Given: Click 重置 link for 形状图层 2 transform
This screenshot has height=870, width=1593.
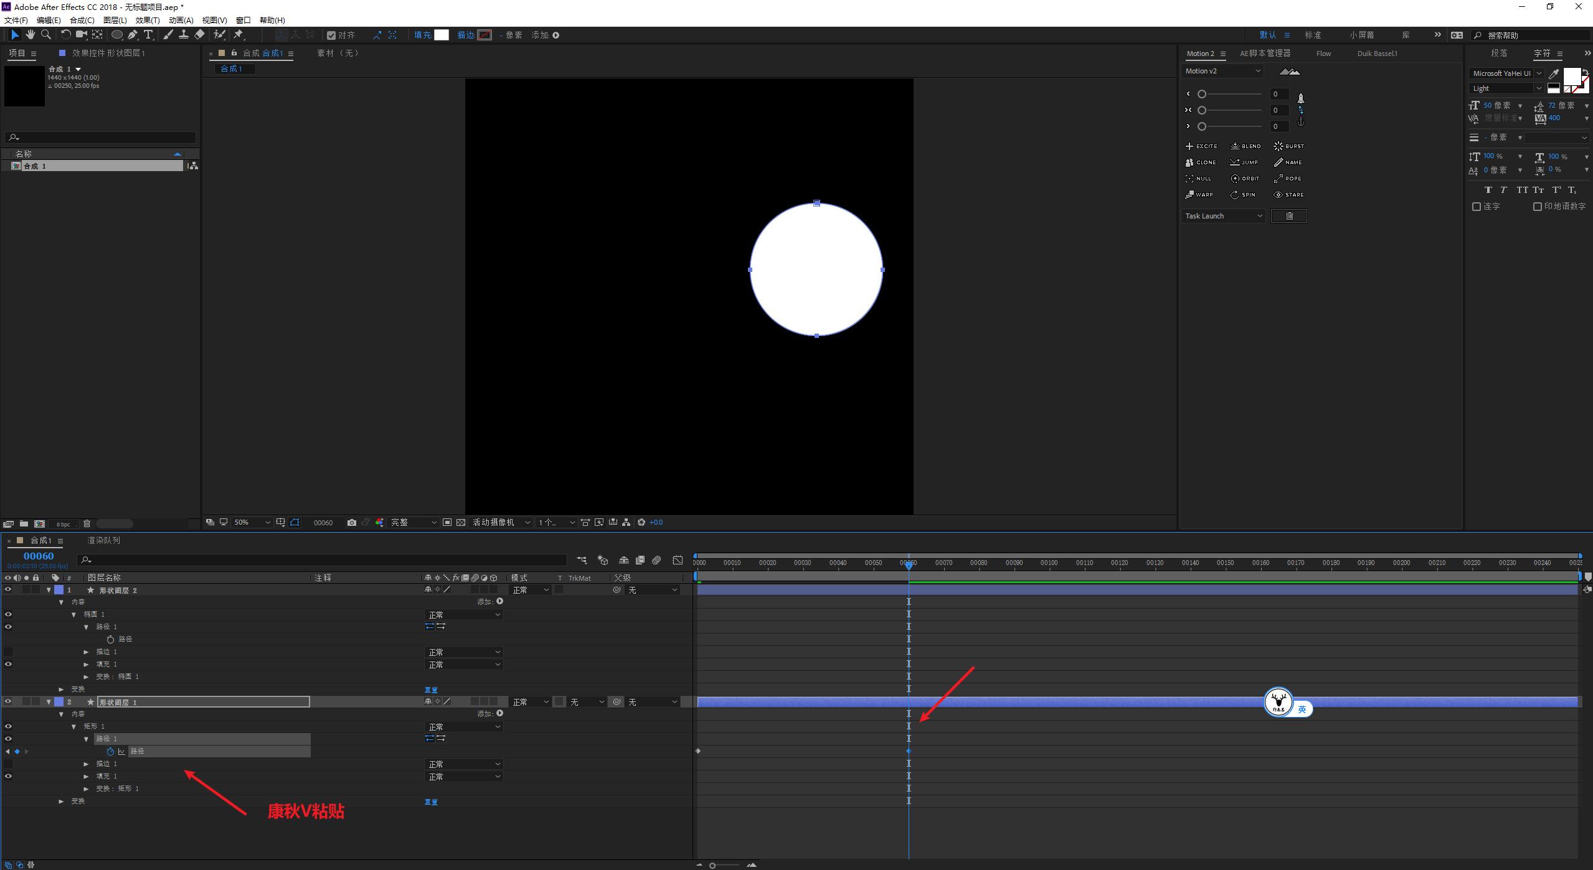Looking at the screenshot, I should point(431,690).
